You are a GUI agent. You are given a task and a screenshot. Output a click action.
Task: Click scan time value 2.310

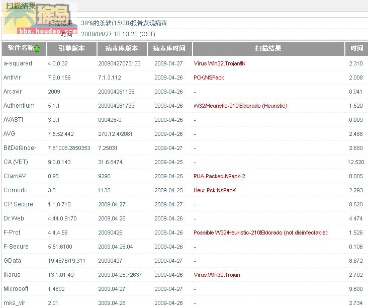click(x=356, y=64)
